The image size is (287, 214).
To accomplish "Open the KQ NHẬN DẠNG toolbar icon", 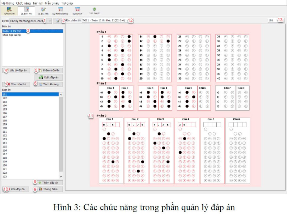I will pyautogui.click(x=60, y=11).
